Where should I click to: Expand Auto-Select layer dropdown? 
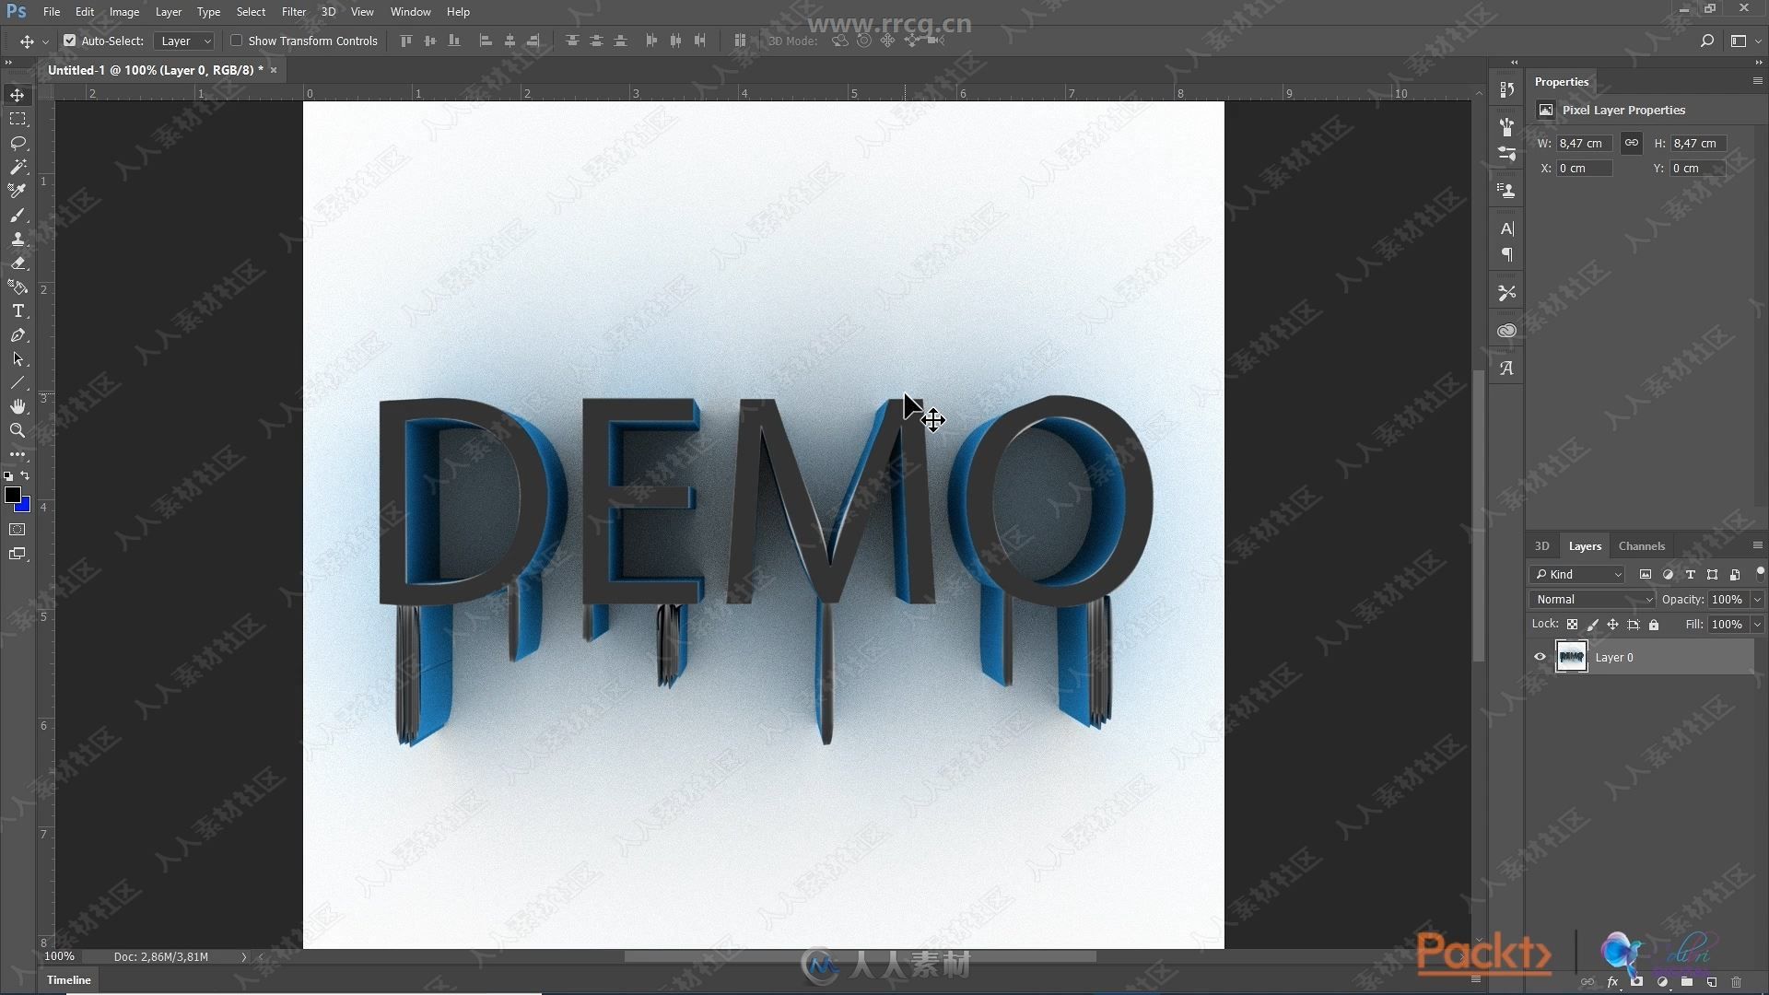[205, 41]
